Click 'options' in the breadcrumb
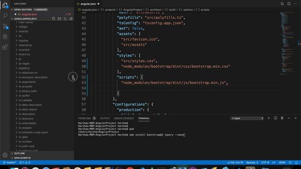 click(x=188, y=10)
